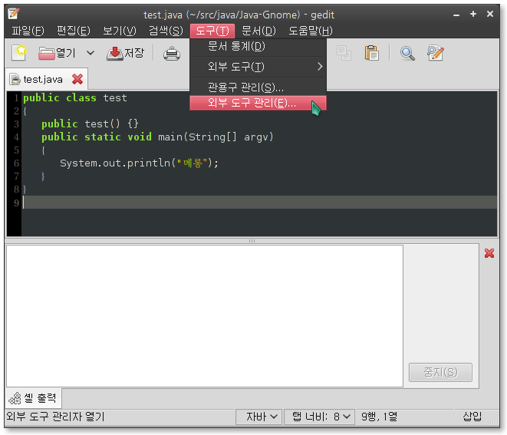Click inside the shell output text area
This screenshot has height=435, width=507.
[205, 315]
